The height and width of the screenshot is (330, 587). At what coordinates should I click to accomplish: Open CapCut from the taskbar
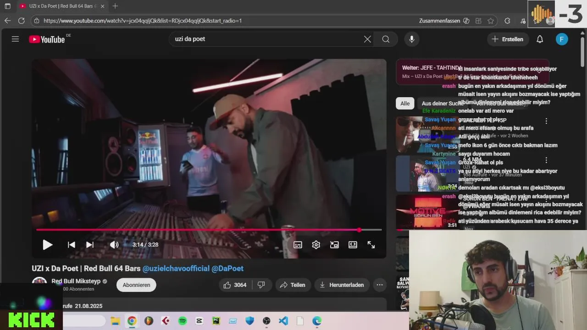tap(199, 321)
